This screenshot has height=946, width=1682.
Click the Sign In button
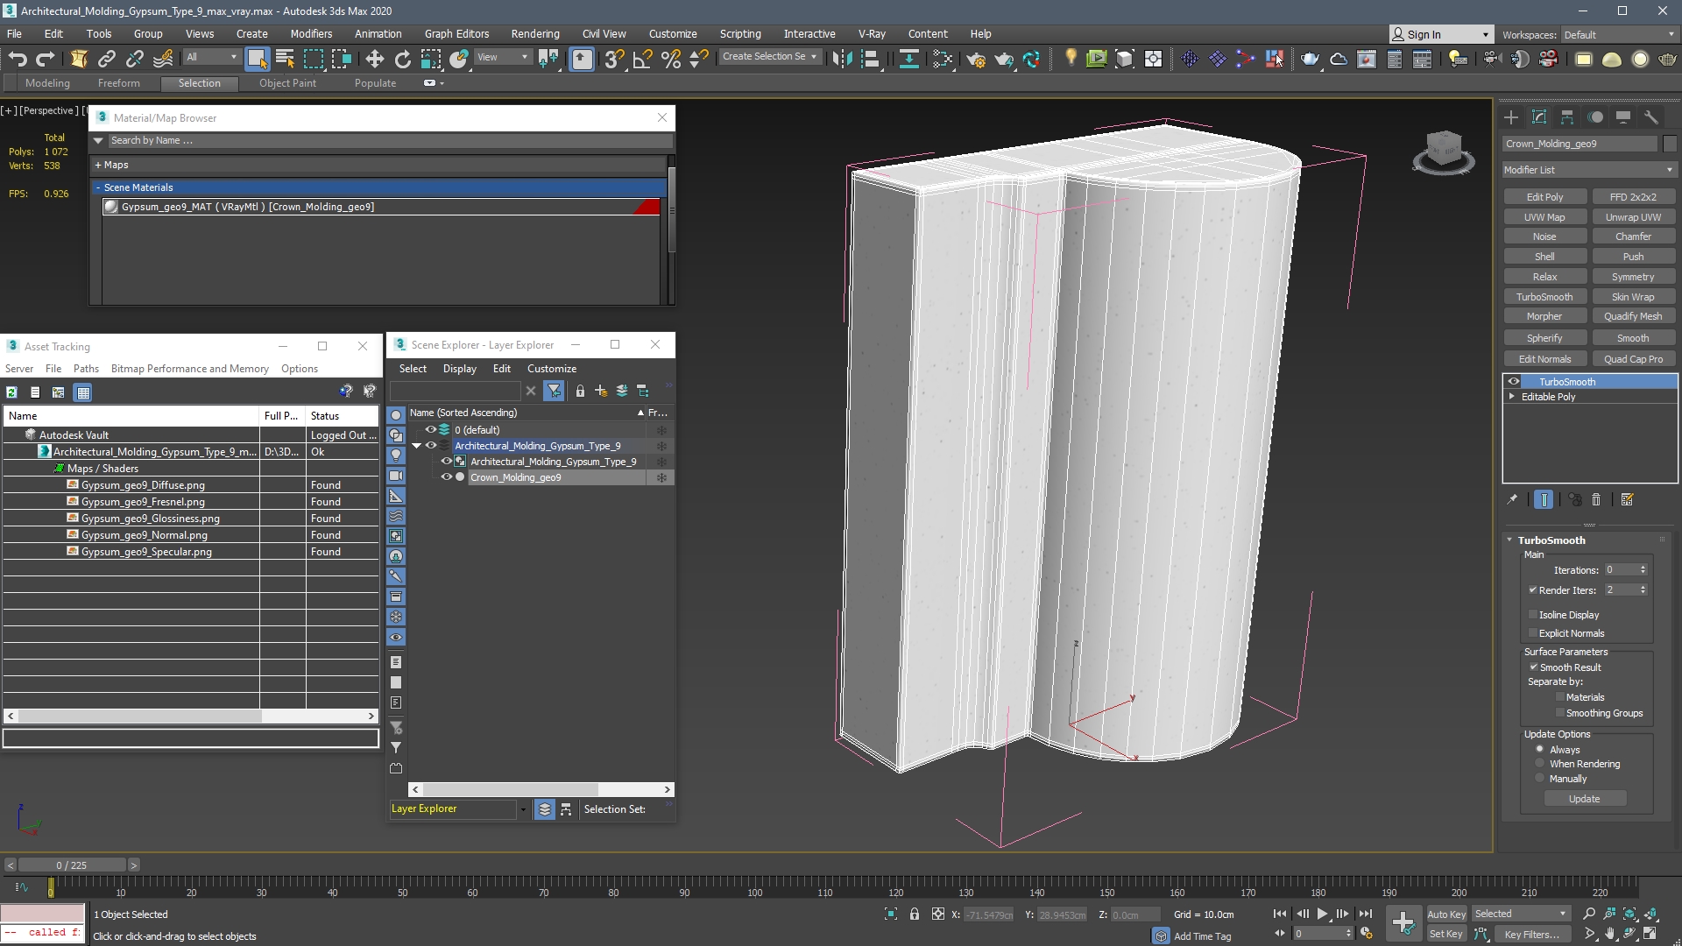click(1440, 35)
